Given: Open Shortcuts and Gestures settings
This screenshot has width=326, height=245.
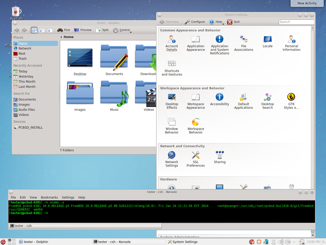Looking at the screenshot, I should pos(172,68).
